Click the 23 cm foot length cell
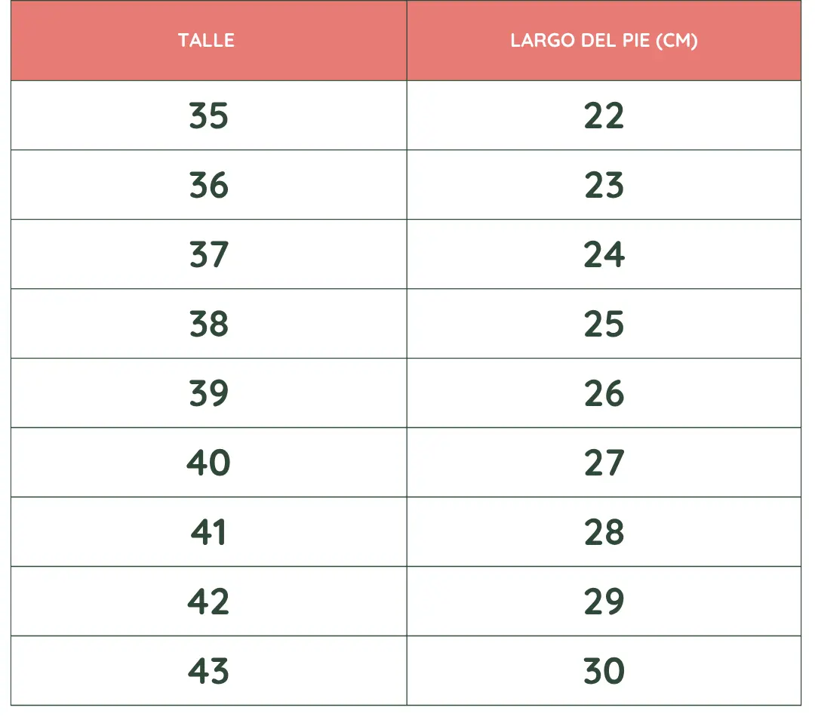 (x=604, y=185)
